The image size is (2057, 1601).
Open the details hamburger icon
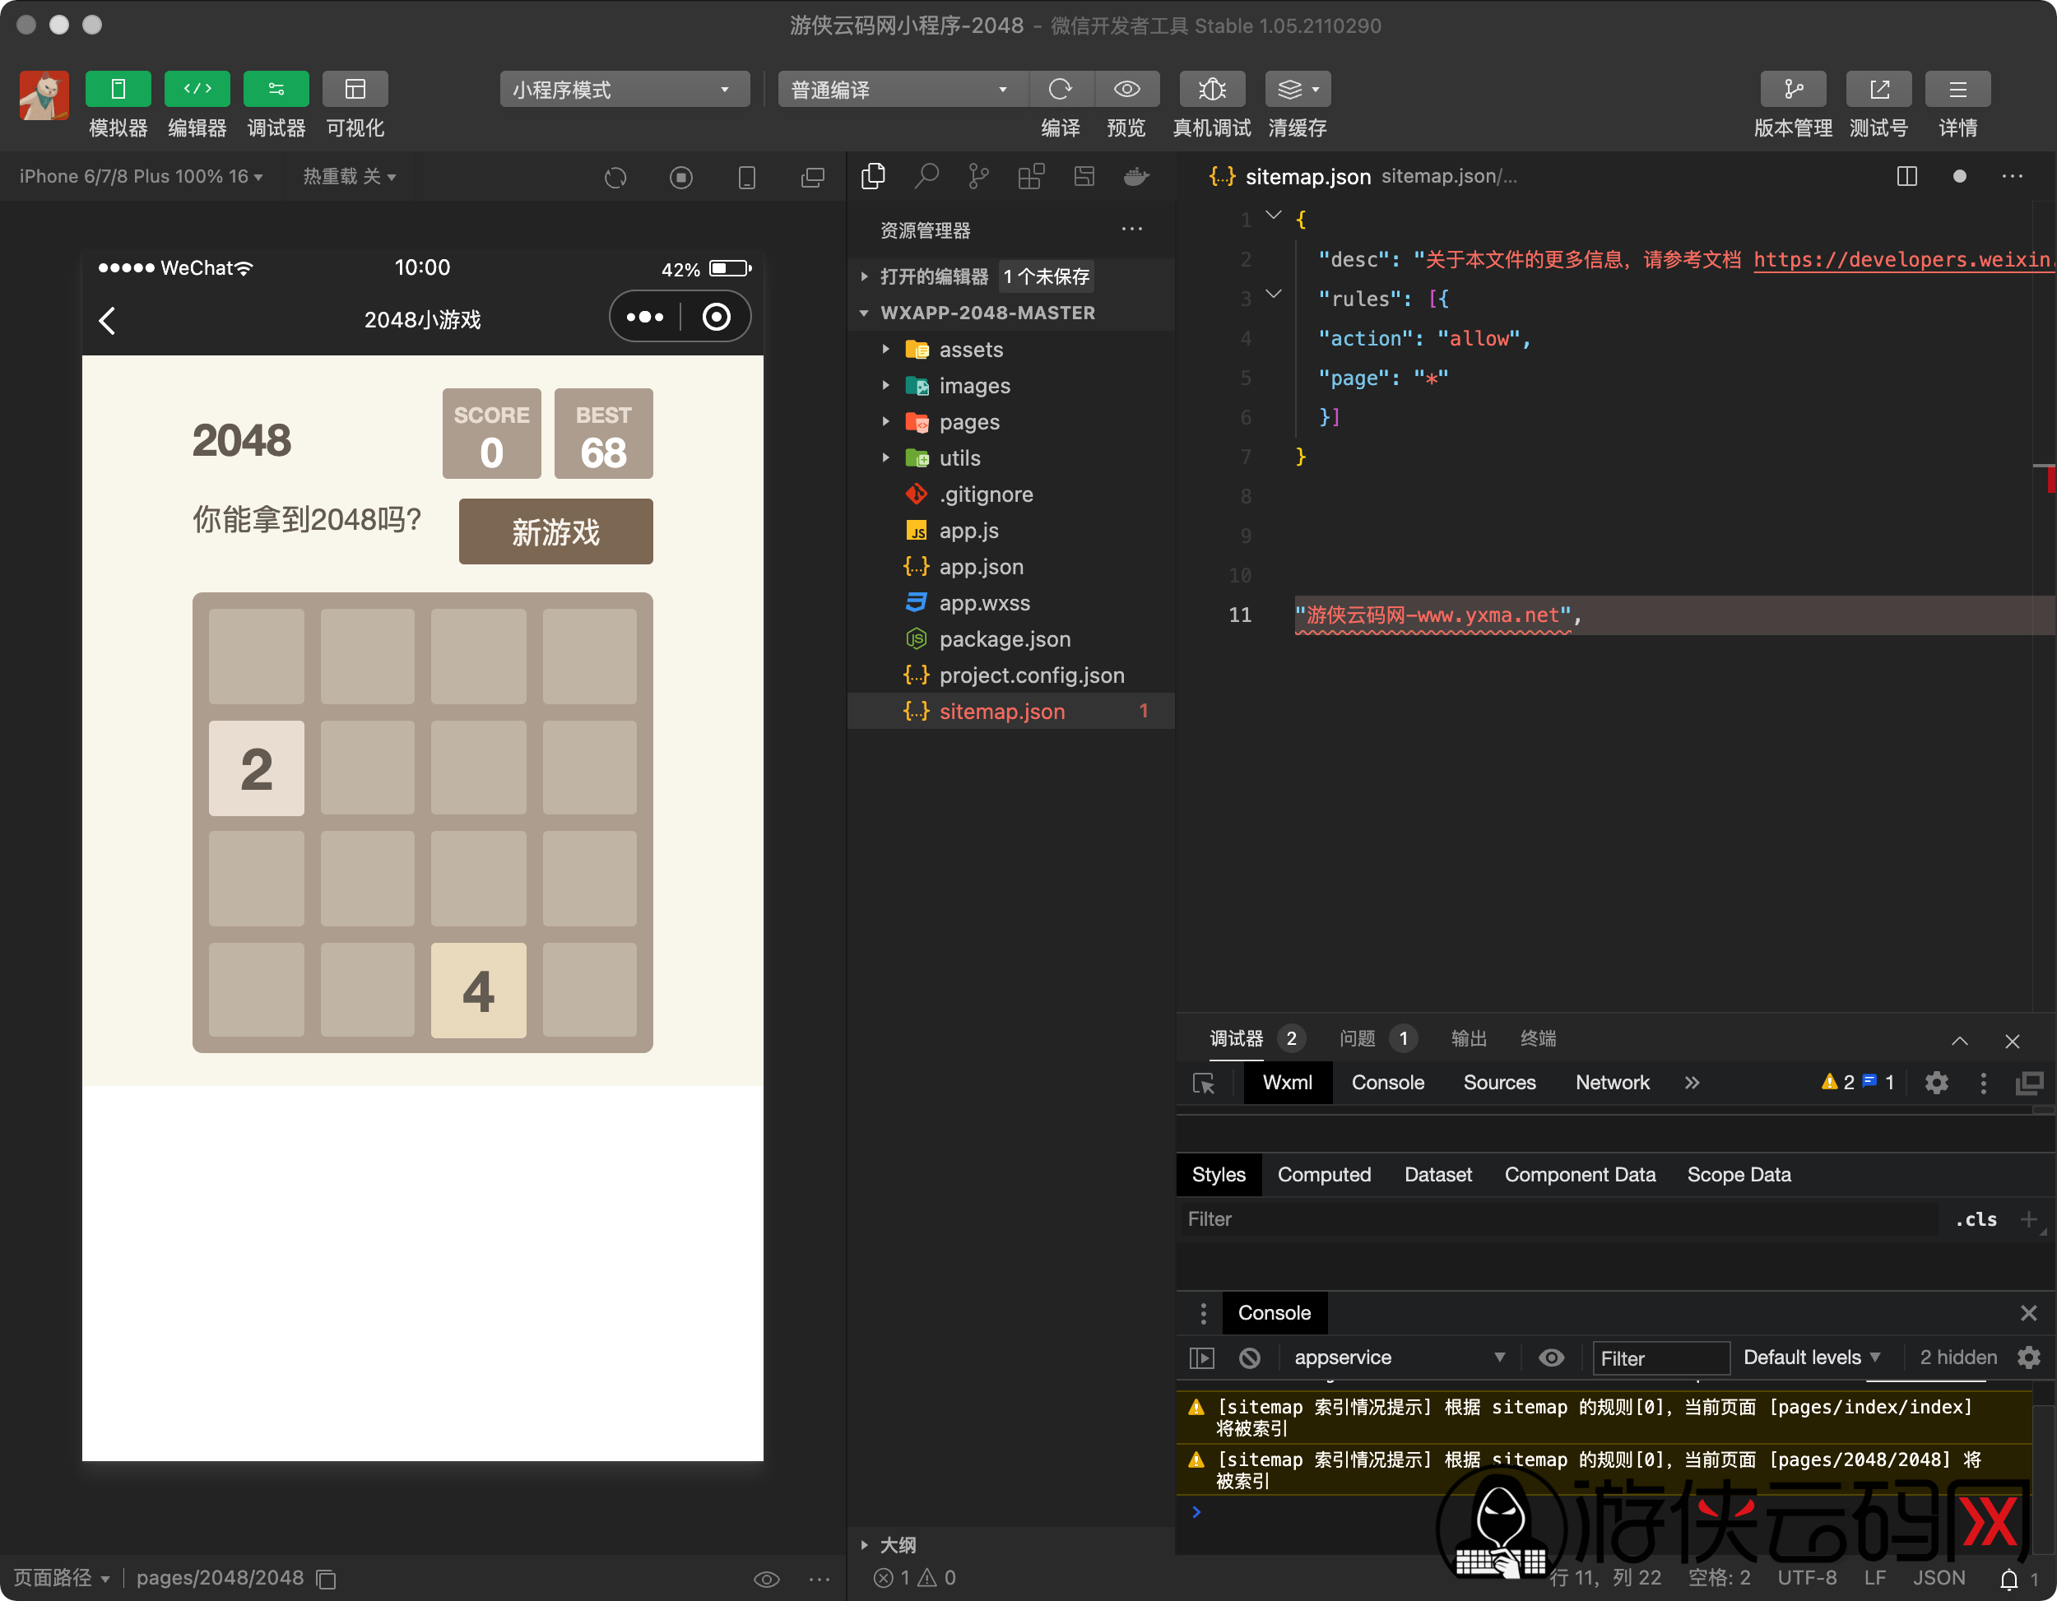[1958, 90]
